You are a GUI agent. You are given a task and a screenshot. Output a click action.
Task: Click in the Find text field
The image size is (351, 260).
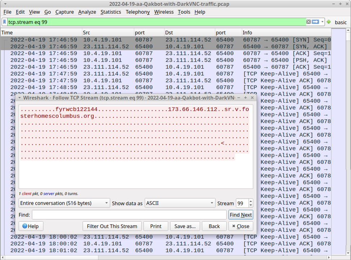point(129,215)
